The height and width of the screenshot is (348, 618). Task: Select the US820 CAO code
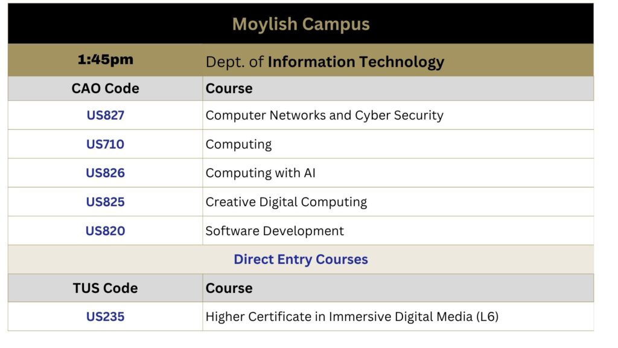pos(105,231)
